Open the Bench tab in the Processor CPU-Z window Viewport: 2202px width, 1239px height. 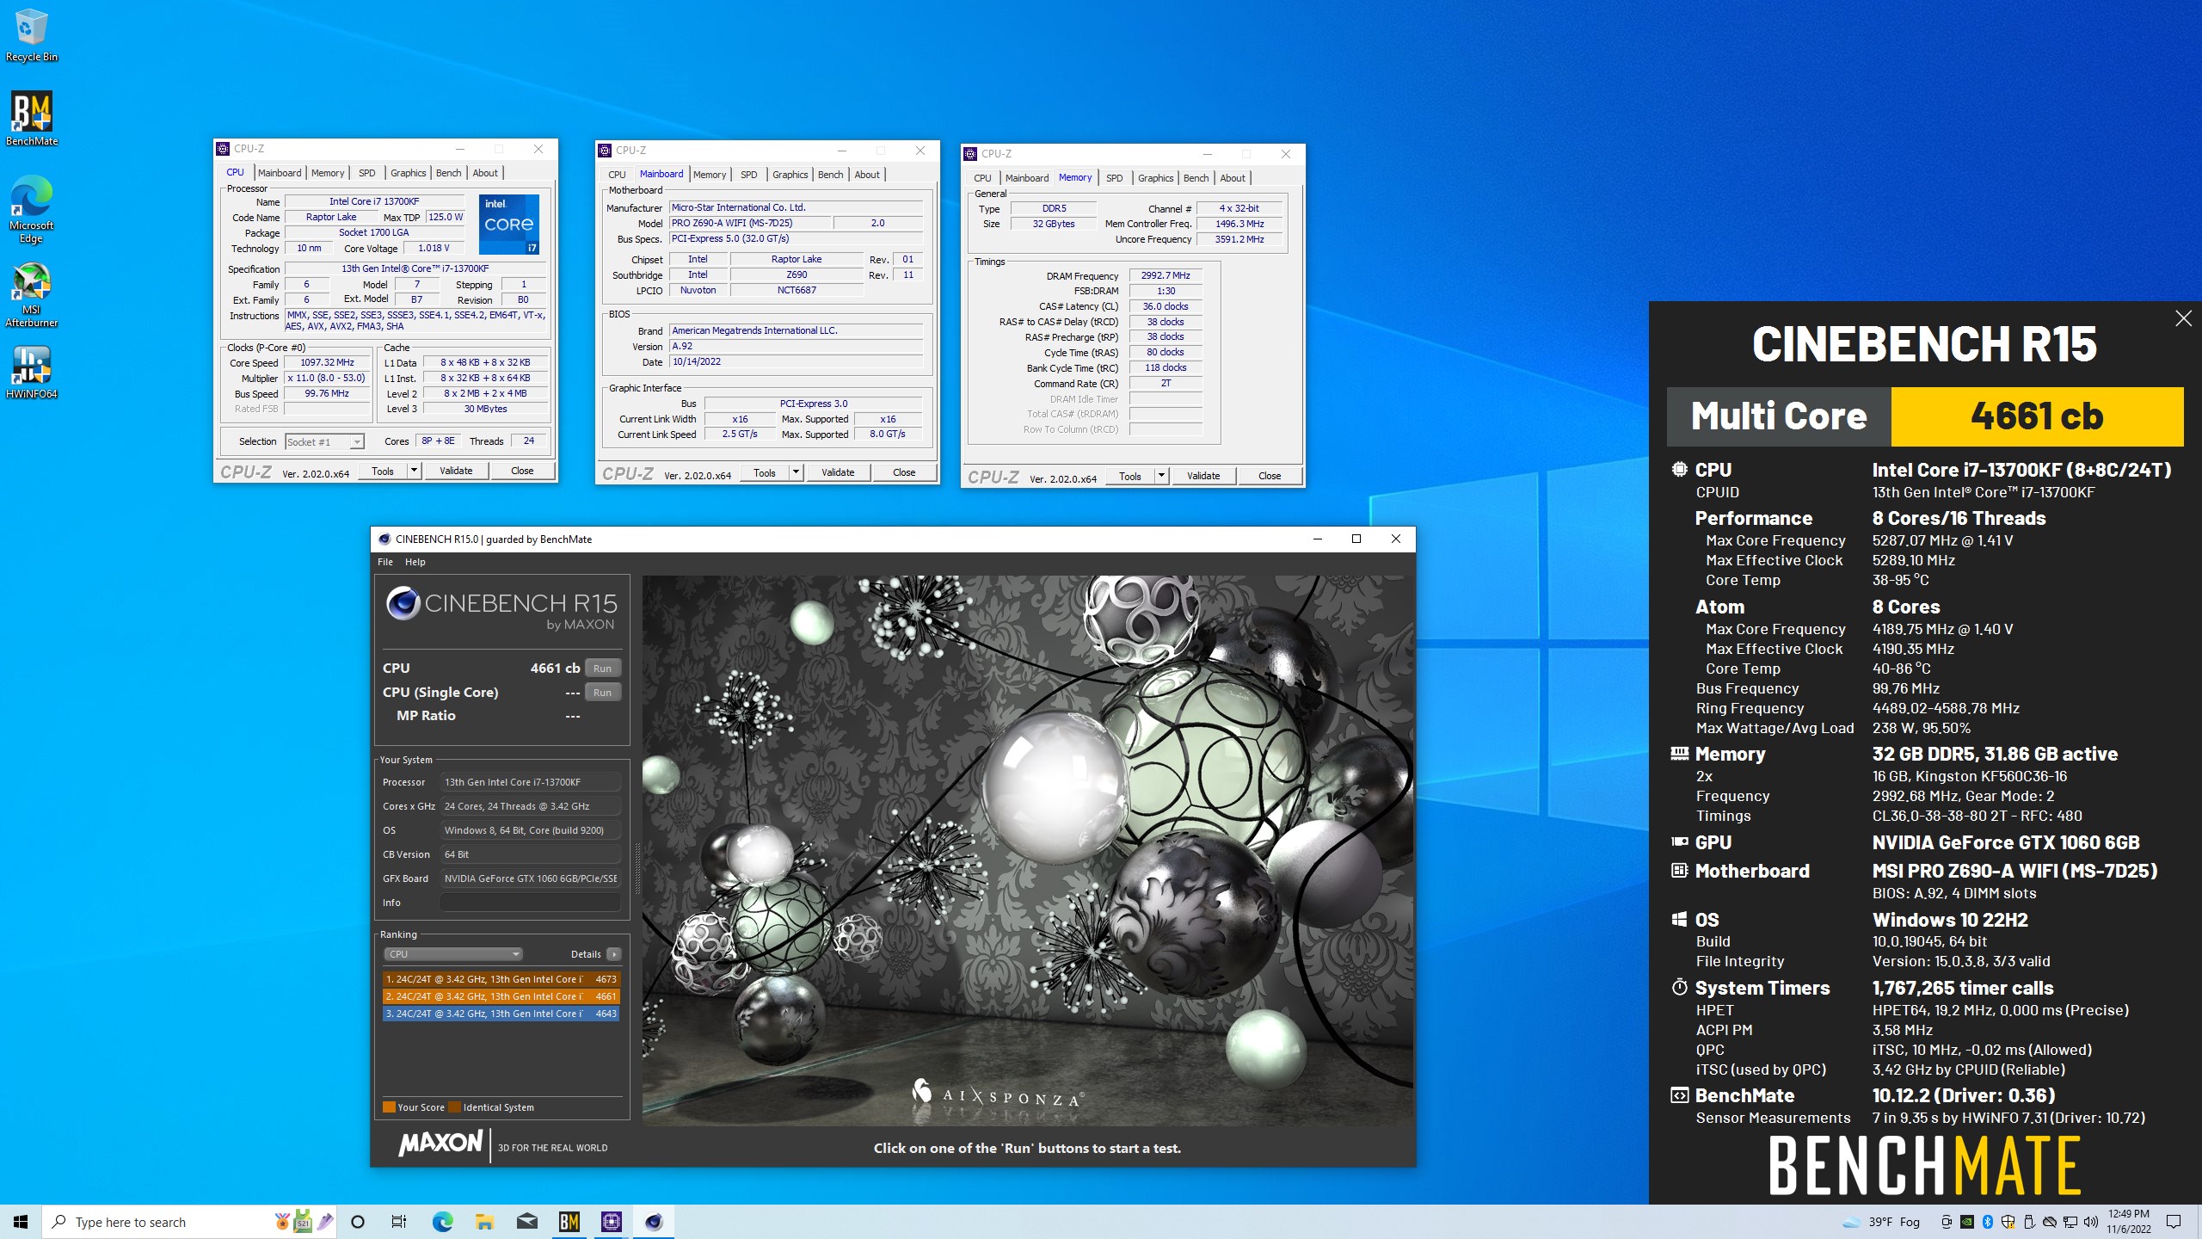click(448, 173)
